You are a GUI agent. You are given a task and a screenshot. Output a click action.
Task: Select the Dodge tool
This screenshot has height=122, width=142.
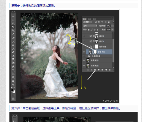click(x=13, y=63)
